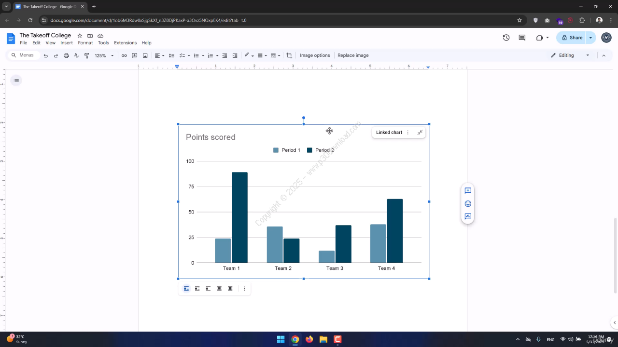This screenshot has width=618, height=347.
Task: Click the Image options button
Action: point(315,55)
